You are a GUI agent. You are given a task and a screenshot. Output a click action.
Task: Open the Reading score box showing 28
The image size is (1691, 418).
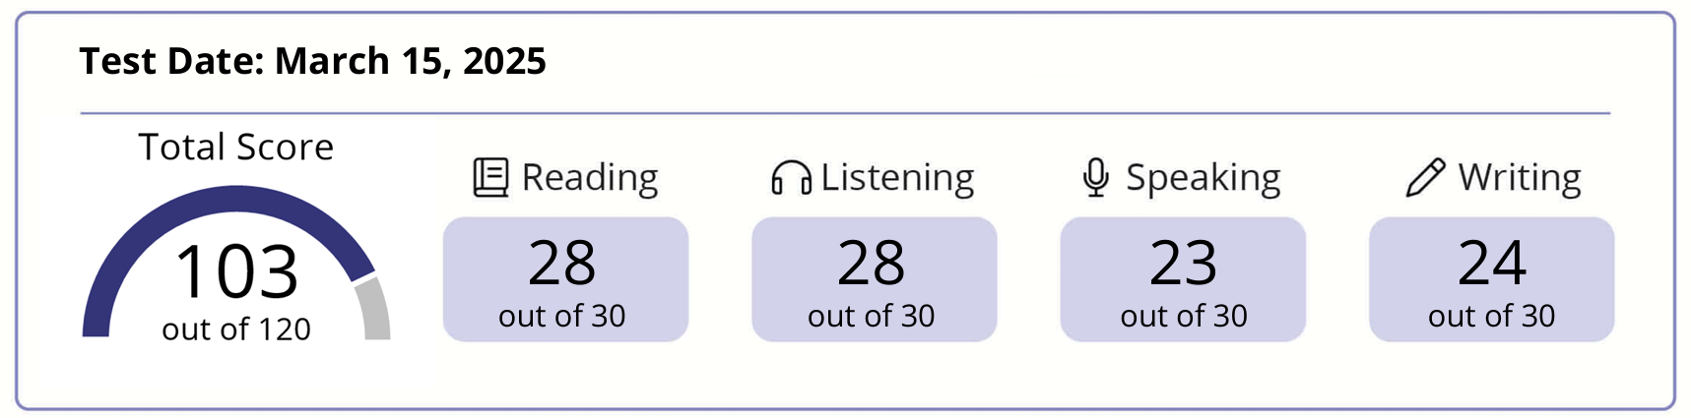pos(565,279)
